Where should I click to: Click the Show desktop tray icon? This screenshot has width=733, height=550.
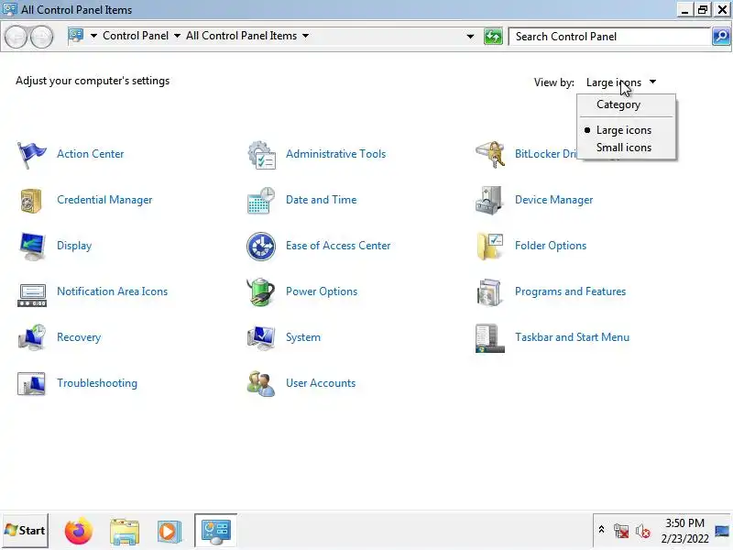(x=723, y=531)
